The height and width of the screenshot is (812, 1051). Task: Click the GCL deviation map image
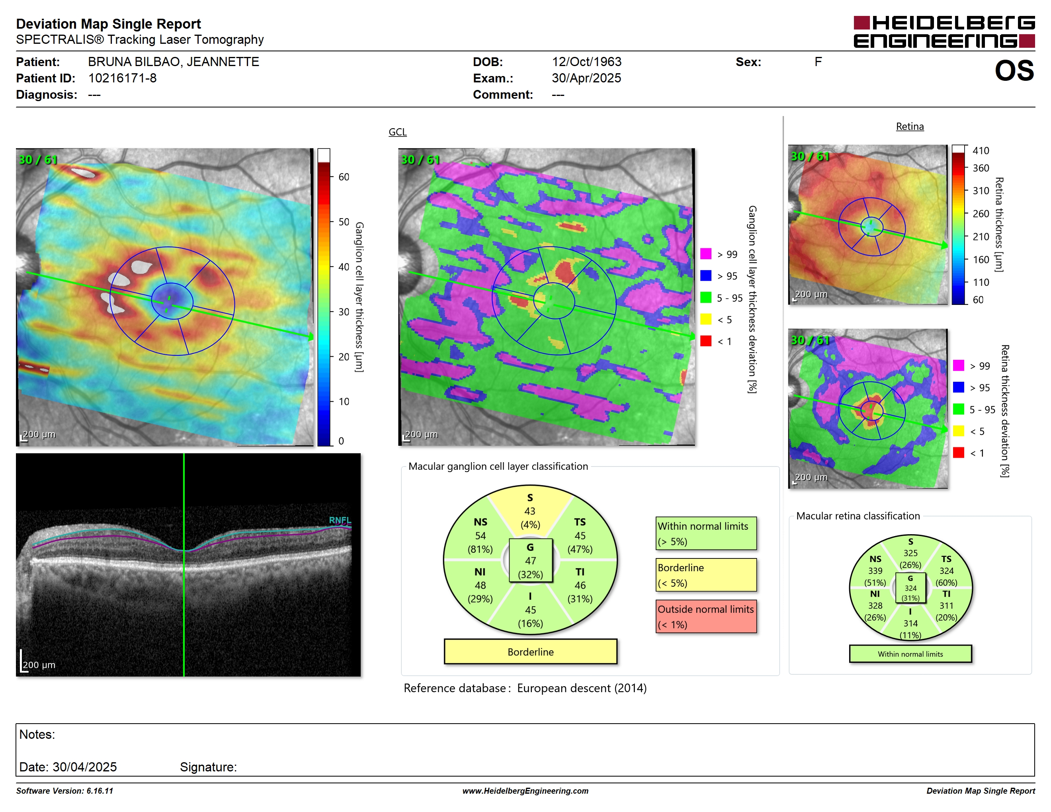547,297
